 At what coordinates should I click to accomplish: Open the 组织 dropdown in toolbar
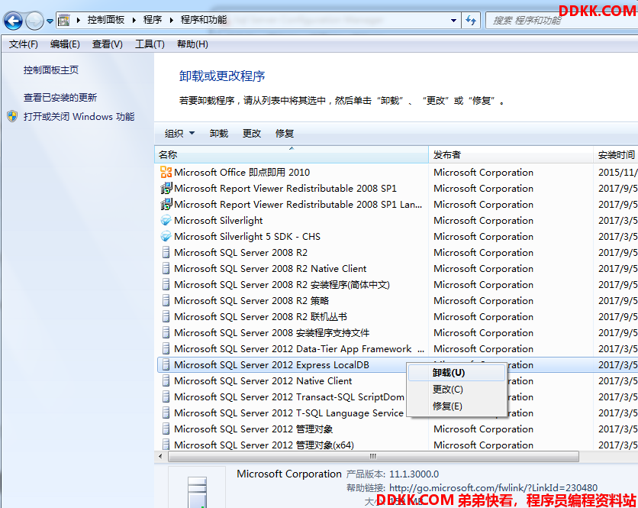coord(179,133)
